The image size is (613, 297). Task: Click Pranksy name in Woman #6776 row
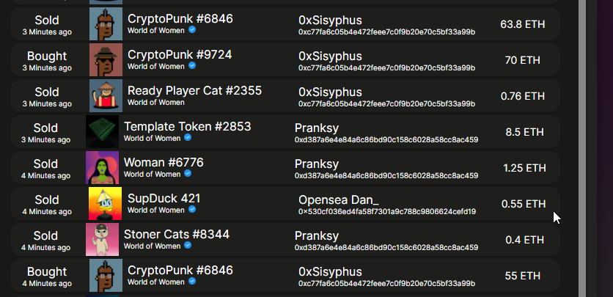click(x=317, y=164)
